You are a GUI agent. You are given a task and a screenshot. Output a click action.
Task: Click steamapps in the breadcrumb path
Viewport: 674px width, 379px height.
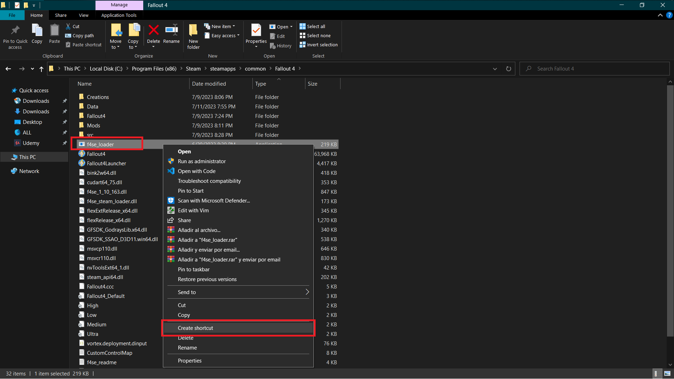223,69
